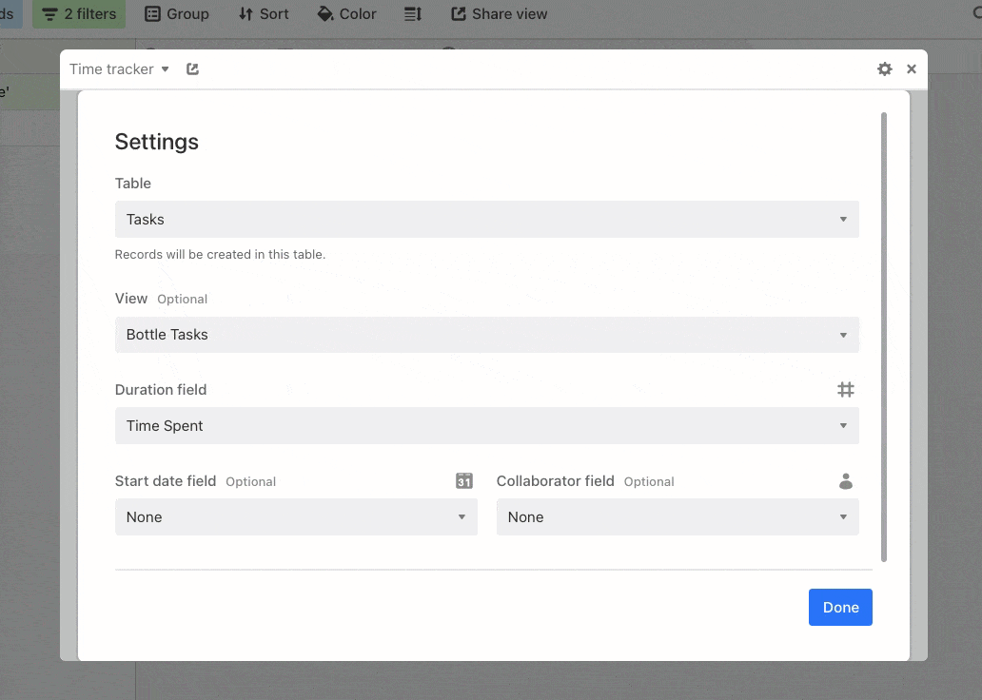Open the Collaborator field dropdown
The image size is (982, 700).
[677, 516]
